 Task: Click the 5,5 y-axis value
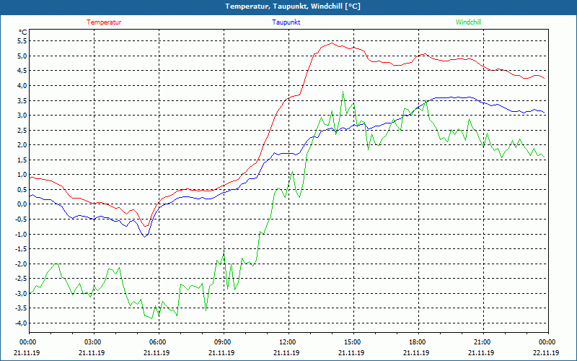click(x=22, y=41)
